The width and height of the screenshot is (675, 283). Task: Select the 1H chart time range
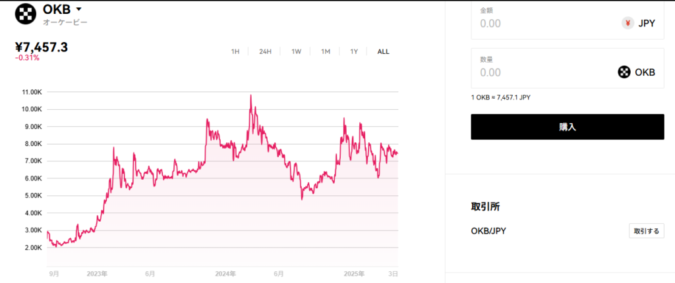coord(235,51)
